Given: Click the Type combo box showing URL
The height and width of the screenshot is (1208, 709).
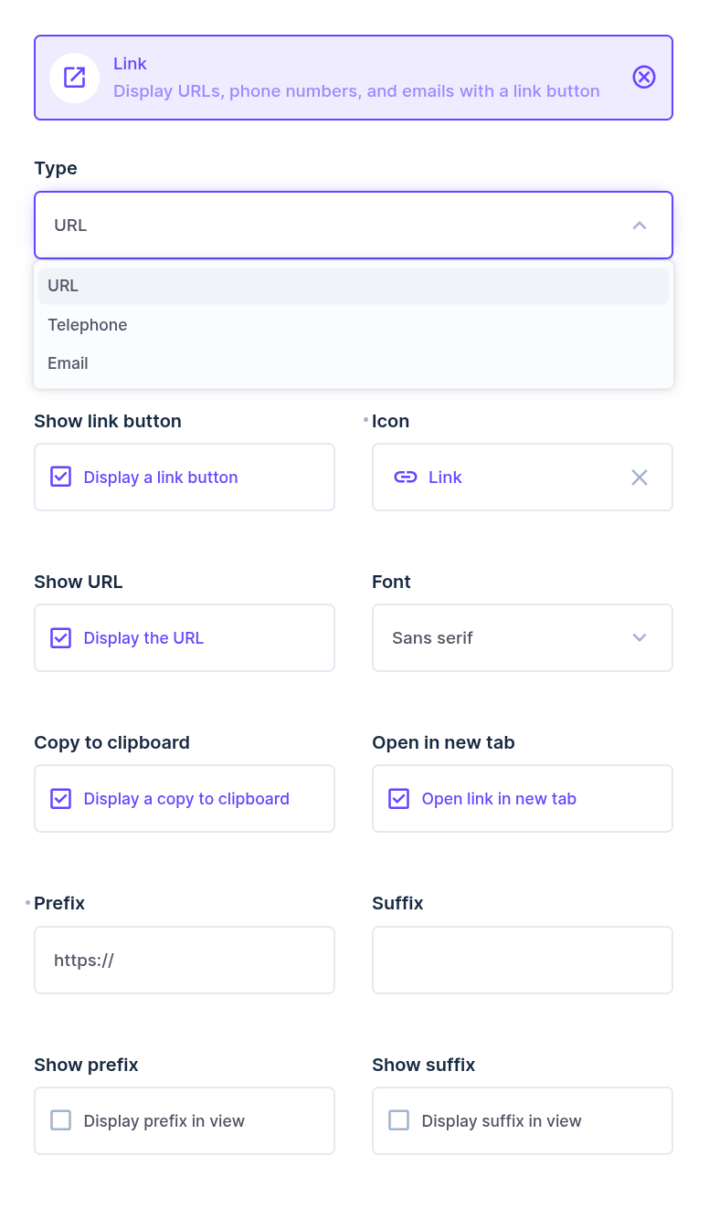Looking at the screenshot, I should [x=329, y=226].
